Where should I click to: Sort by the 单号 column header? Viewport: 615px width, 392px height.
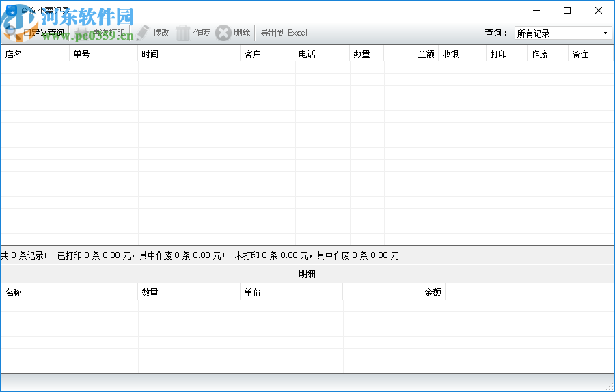point(104,54)
